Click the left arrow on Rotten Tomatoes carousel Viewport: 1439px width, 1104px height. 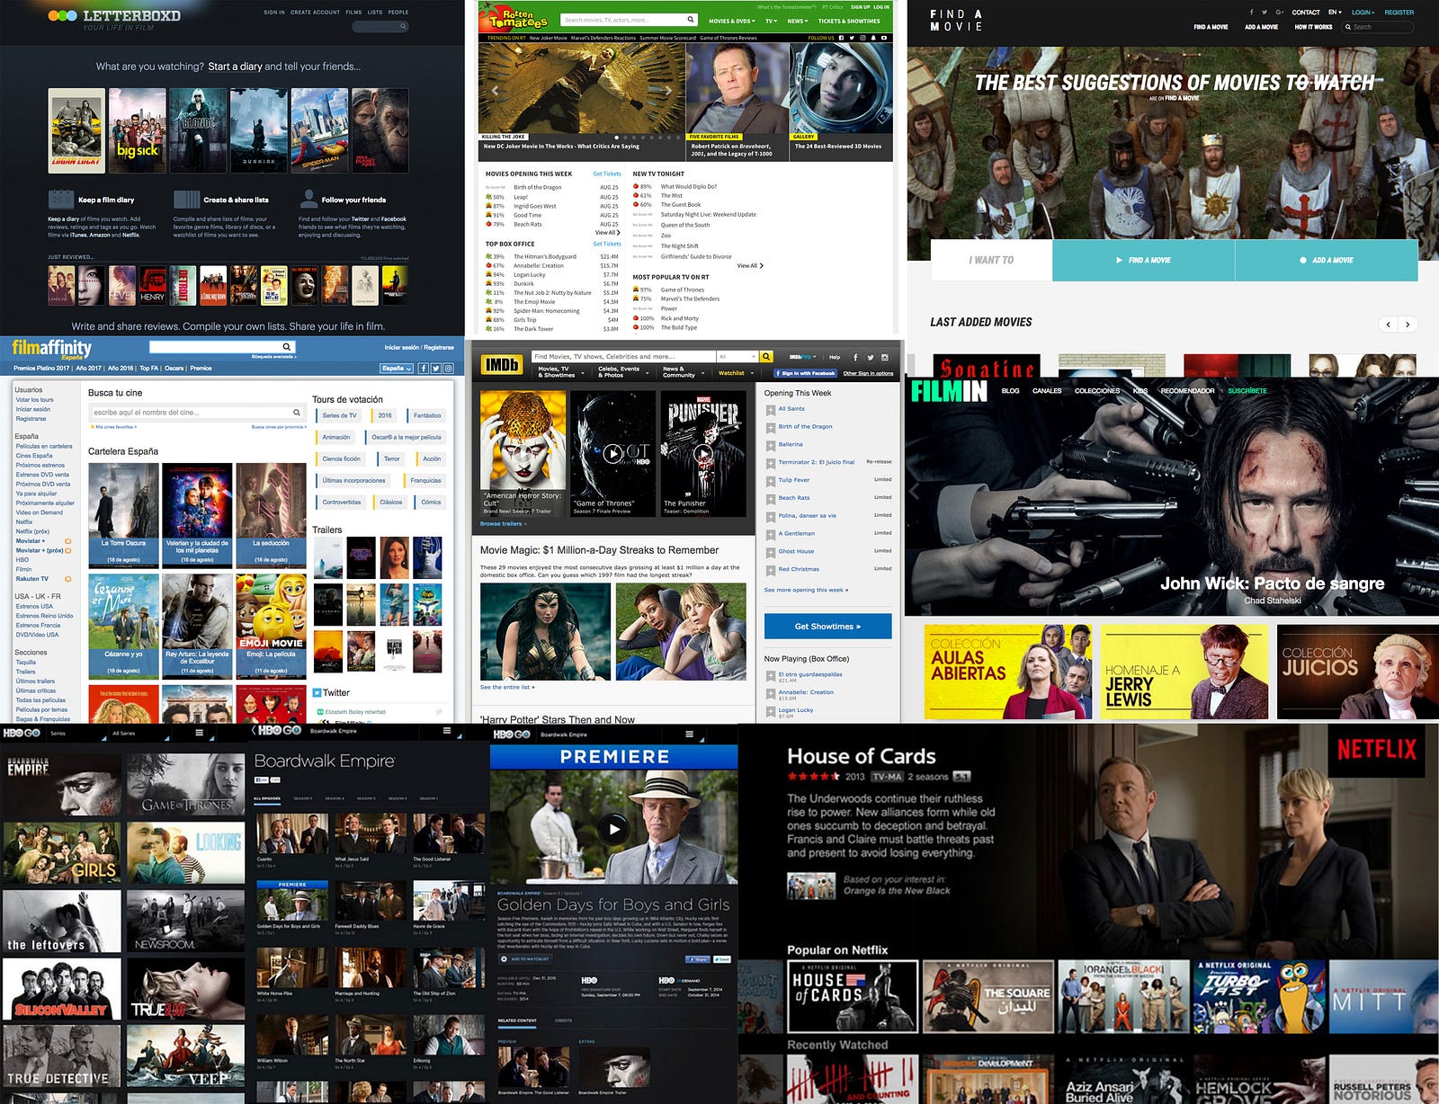pos(494,90)
